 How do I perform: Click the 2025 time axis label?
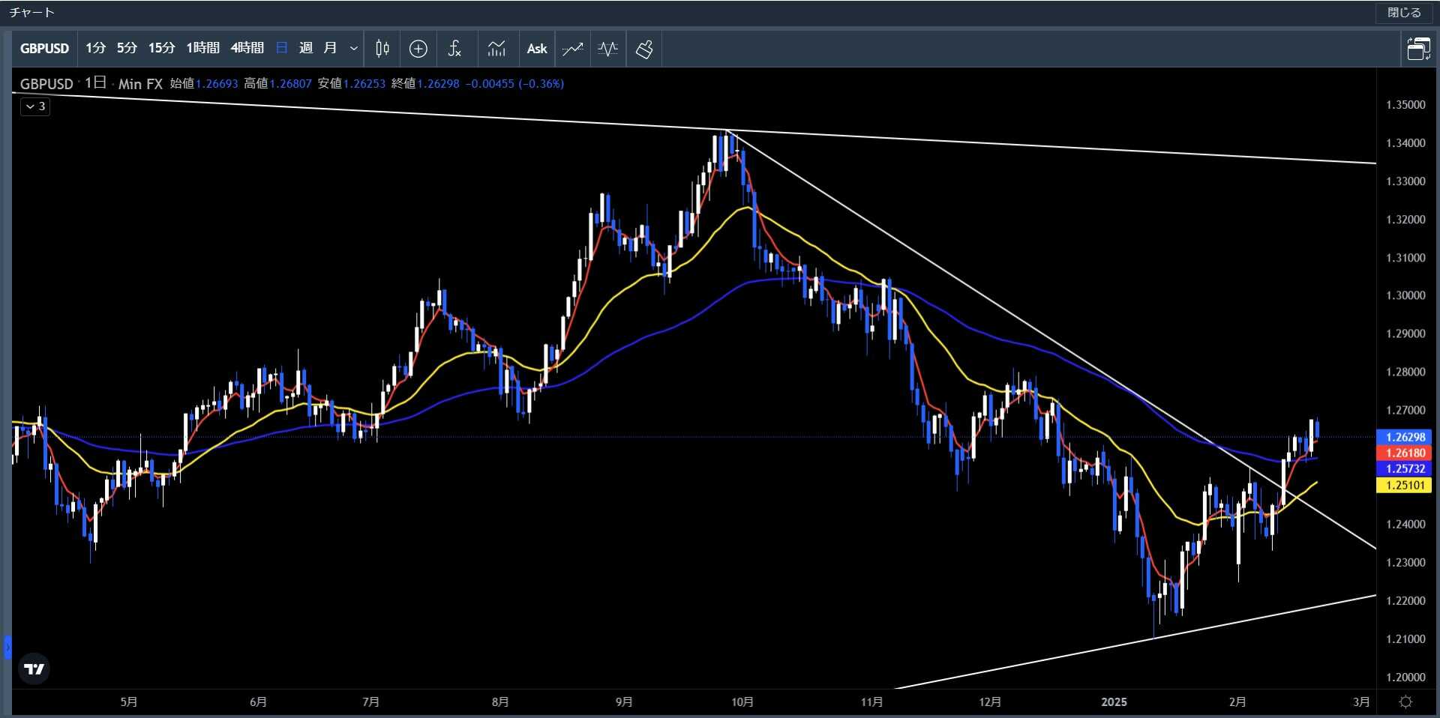(1114, 702)
